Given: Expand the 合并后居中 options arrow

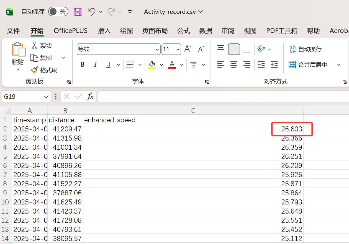Looking at the screenshot, I should coord(338,65).
